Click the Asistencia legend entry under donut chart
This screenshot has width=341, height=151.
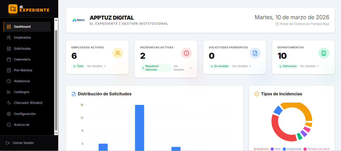point(261,149)
